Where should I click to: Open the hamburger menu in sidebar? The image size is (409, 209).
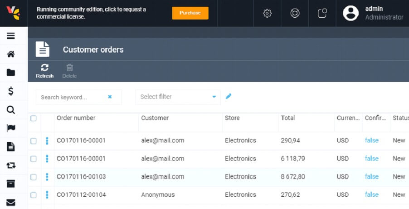click(x=11, y=36)
